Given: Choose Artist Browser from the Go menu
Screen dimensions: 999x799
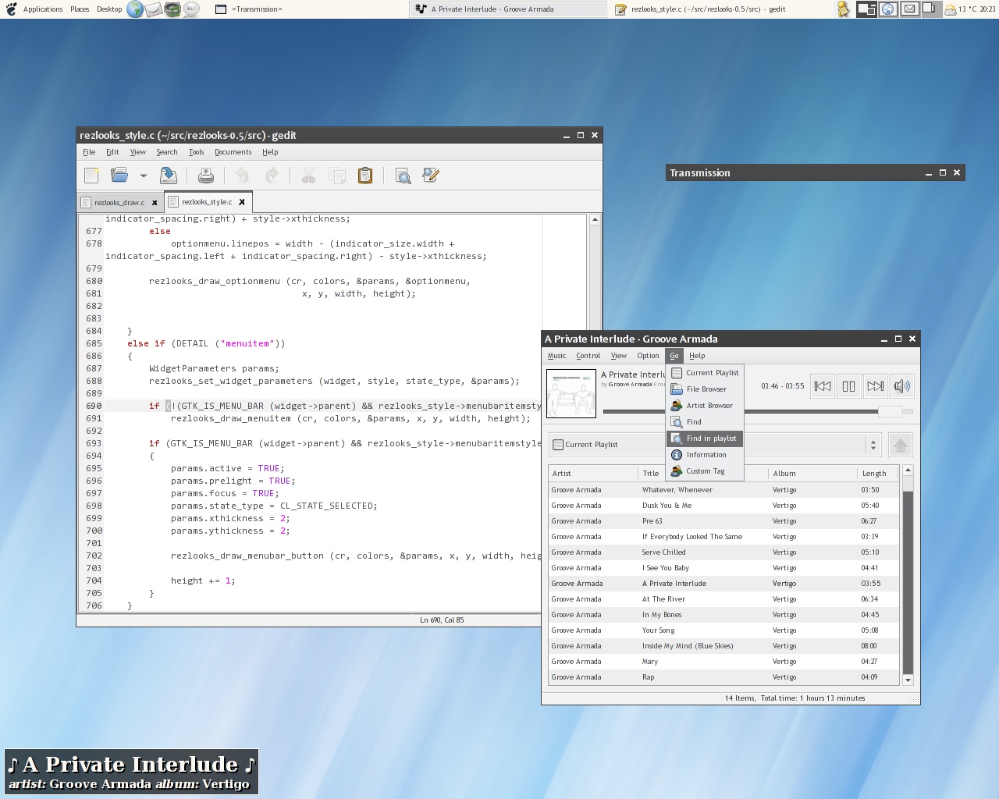Looking at the screenshot, I should coord(705,406).
